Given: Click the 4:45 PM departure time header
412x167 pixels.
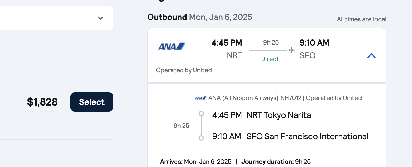Looking at the screenshot, I should pyautogui.click(x=227, y=43).
